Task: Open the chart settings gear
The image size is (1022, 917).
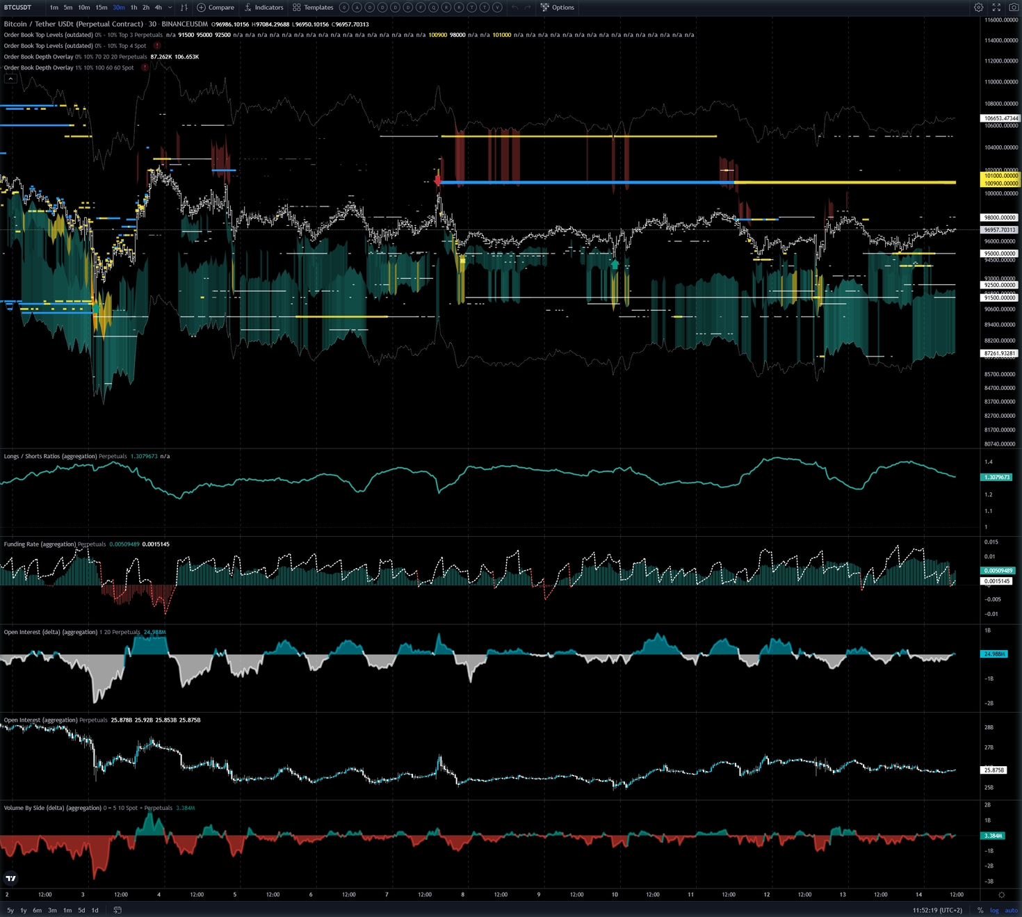Action: coord(978,8)
